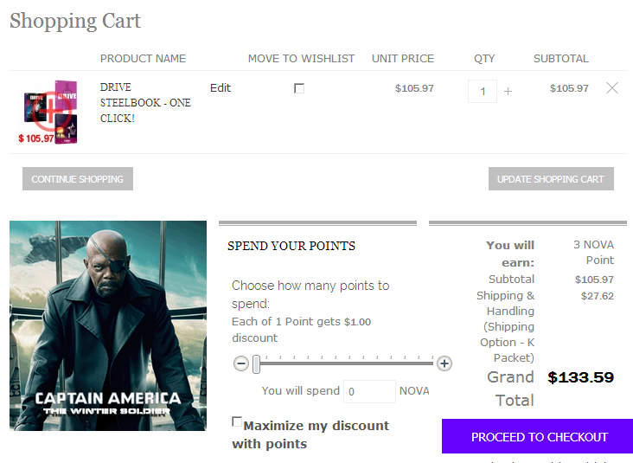Click the Grand Total amount $133.59
This screenshot has height=463, width=633.
[x=580, y=377]
